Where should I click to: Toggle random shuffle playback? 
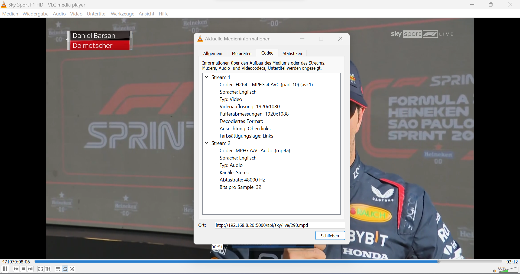[72, 269]
